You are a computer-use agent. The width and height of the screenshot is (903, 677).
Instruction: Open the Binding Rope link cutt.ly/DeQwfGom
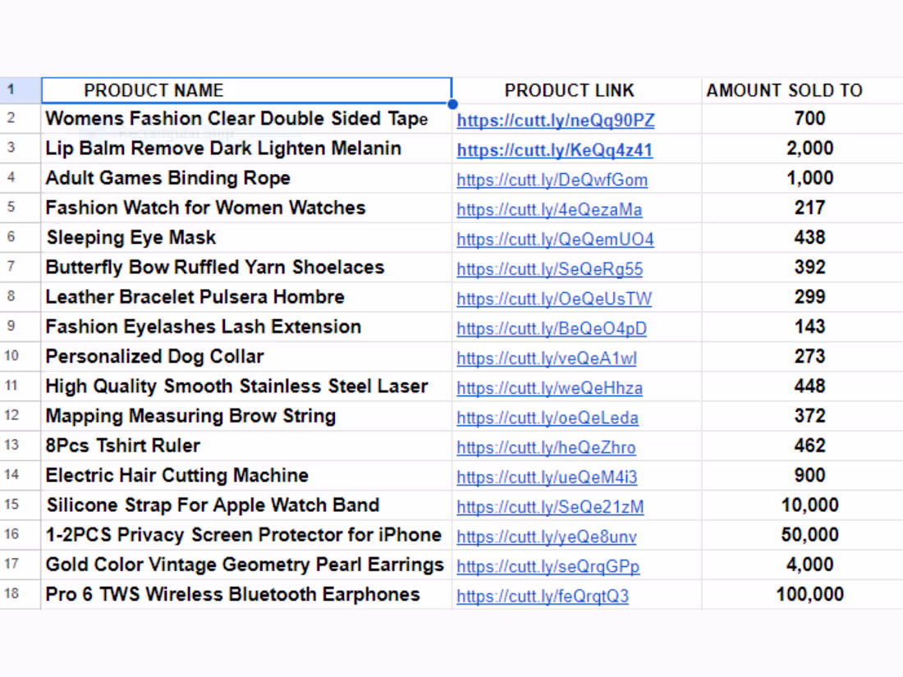pos(552,180)
